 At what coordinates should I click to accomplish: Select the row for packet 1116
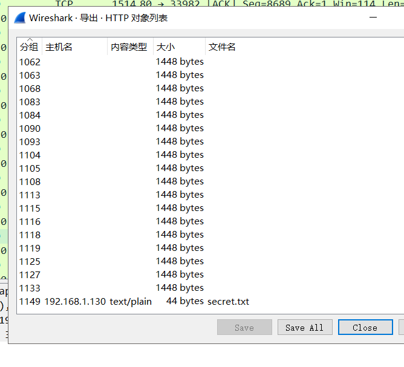tap(210, 221)
